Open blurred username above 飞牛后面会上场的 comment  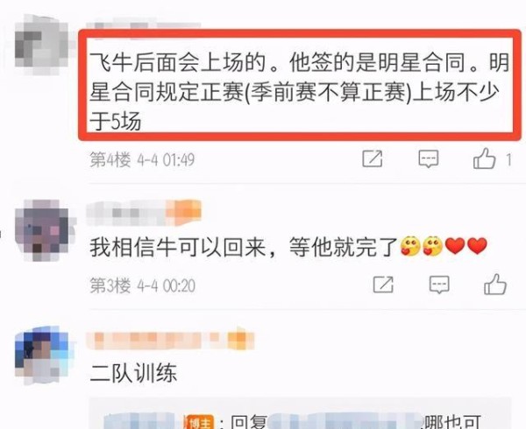coord(144,26)
